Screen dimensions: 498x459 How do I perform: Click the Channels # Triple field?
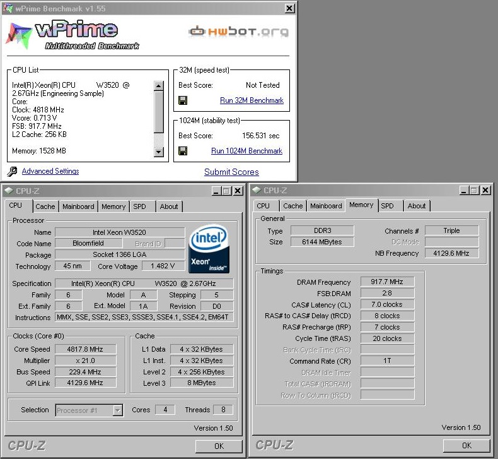point(451,230)
